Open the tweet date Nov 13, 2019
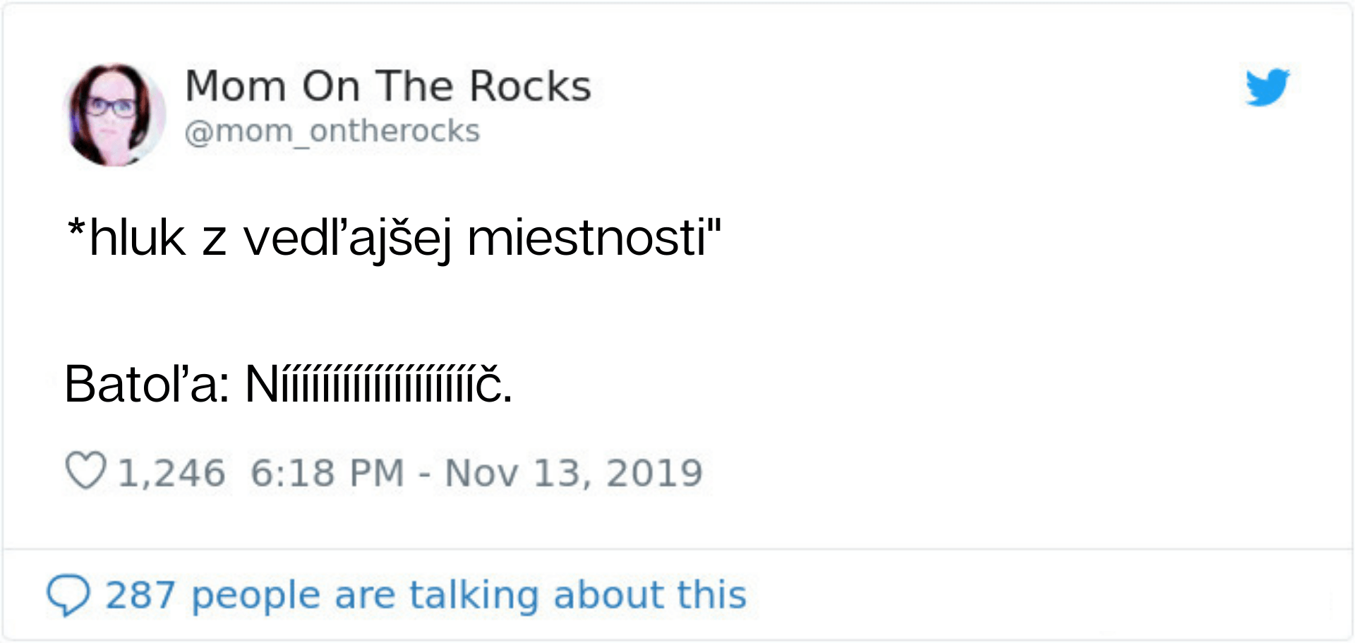This screenshot has height=643, width=1355. (x=574, y=473)
